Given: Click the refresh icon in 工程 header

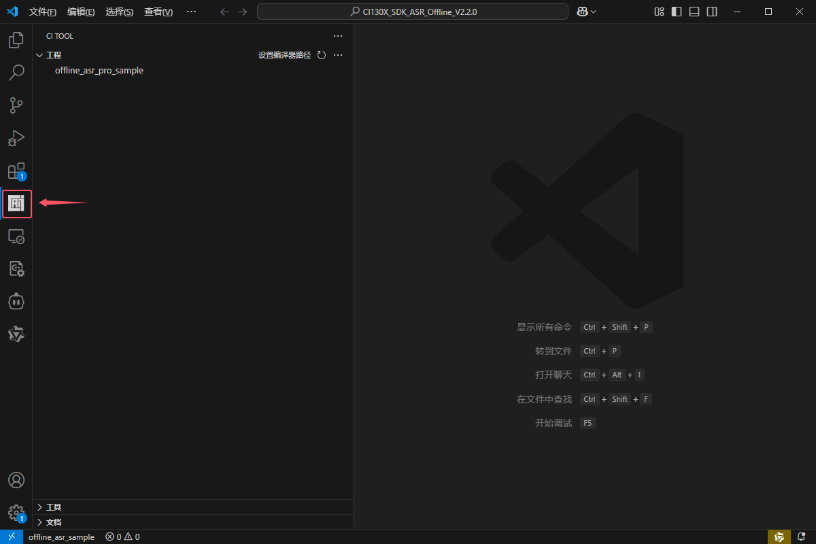Looking at the screenshot, I should coord(322,55).
